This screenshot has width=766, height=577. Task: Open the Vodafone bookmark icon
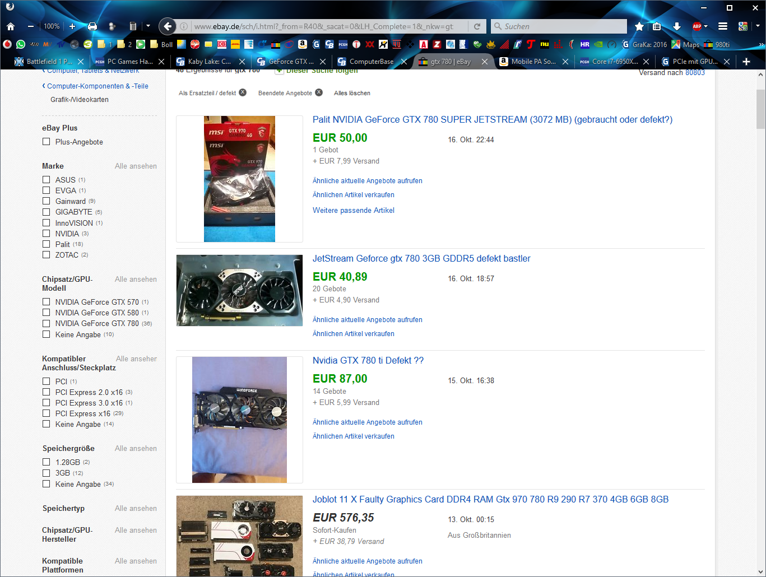click(7, 44)
